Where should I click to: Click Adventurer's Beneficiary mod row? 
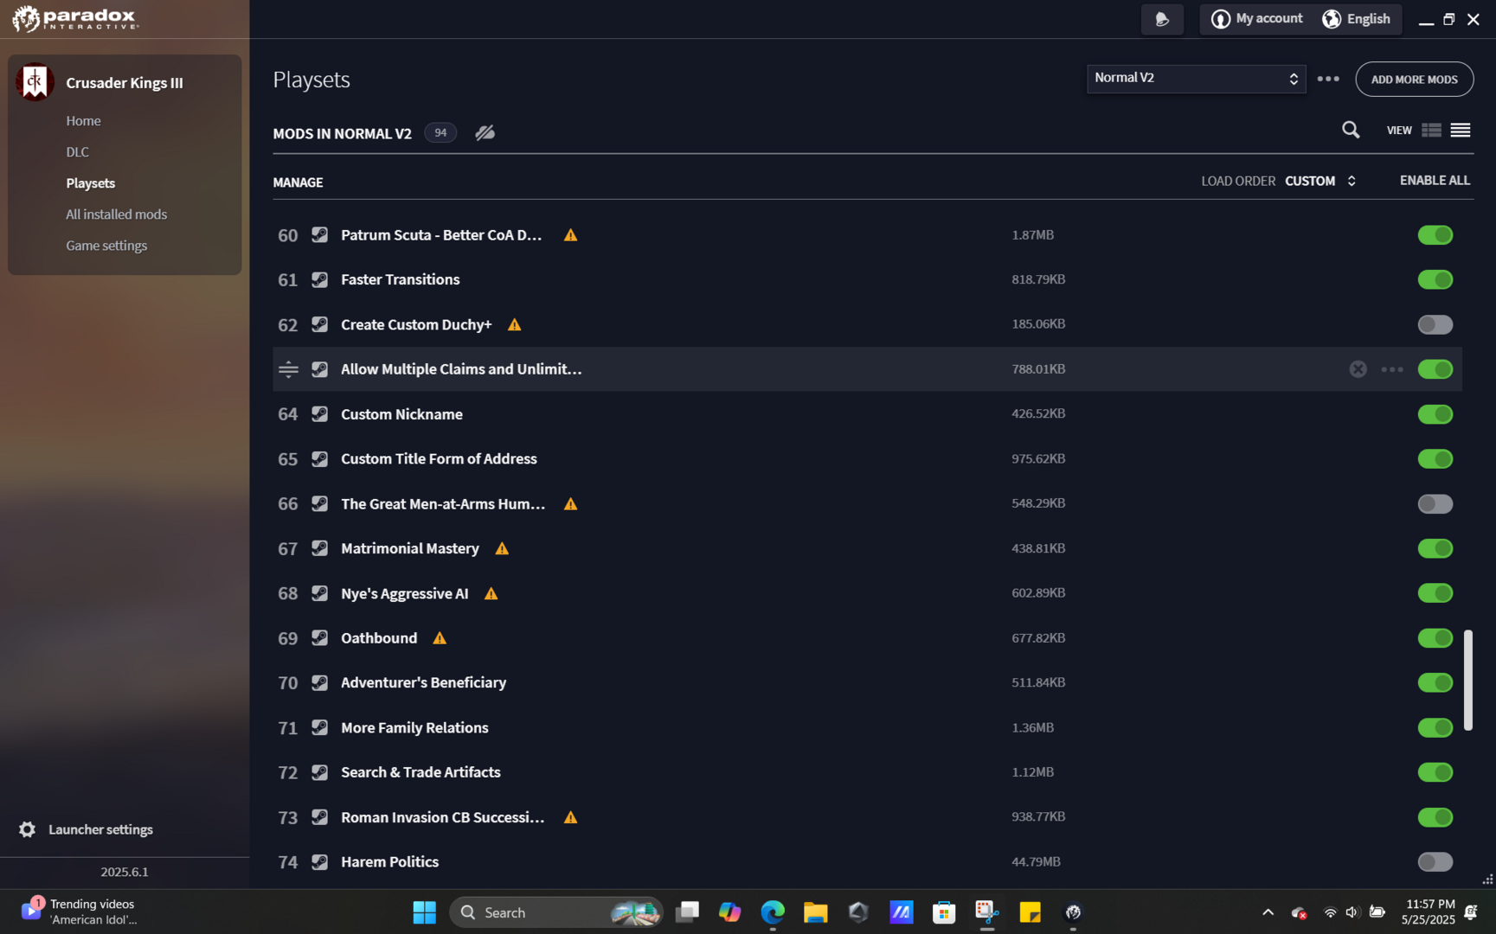click(x=867, y=683)
